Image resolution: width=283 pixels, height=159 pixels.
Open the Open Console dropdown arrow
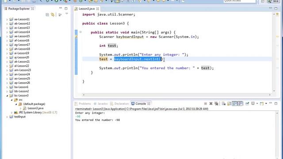266,104
